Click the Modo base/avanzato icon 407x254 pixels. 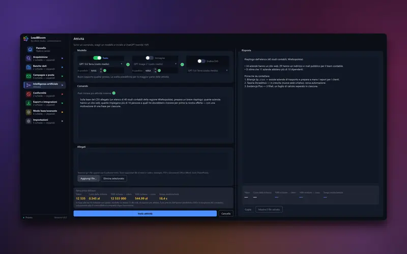(28, 112)
